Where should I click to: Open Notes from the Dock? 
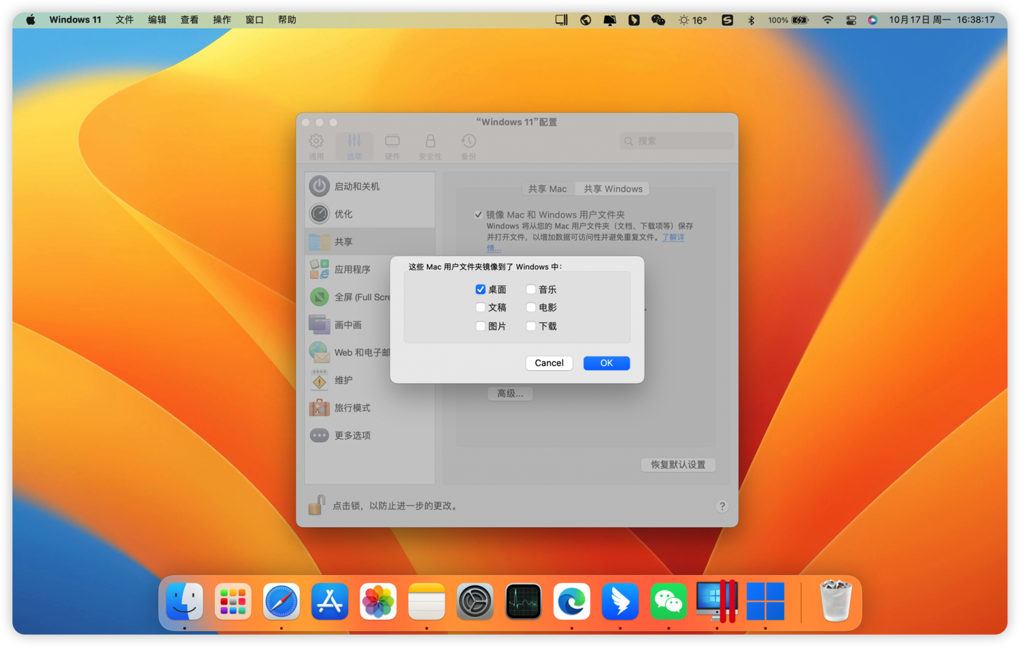tap(426, 601)
